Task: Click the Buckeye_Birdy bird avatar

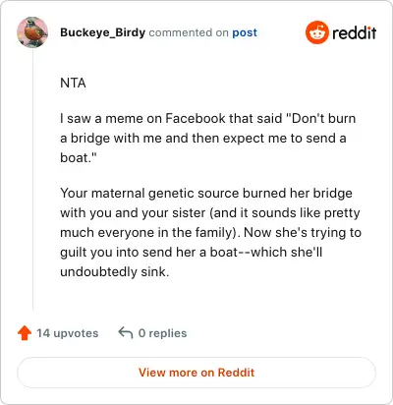Action: click(x=32, y=32)
